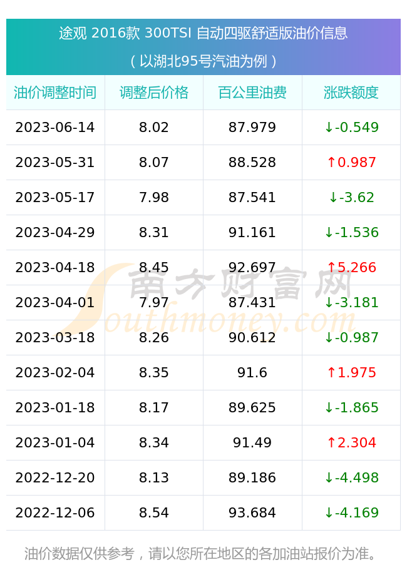
Task: Click the green down arrow beside -4.498
Action: tap(329, 477)
